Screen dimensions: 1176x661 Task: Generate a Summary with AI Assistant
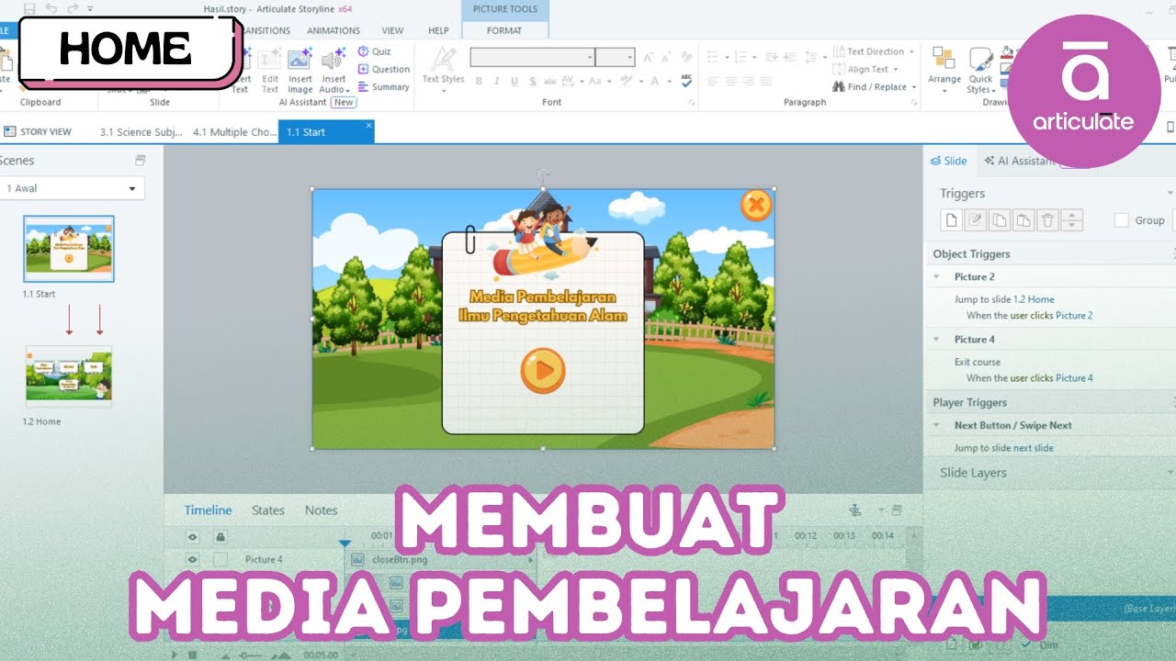pyautogui.click(x=384, y=87)
